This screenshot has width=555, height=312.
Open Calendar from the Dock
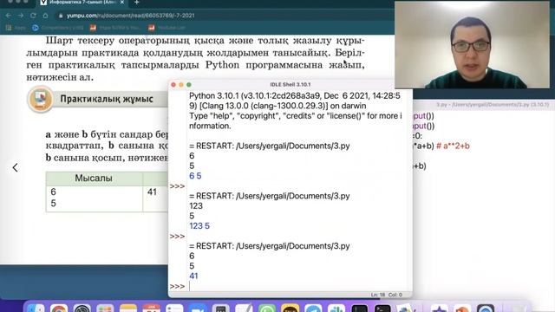pos(152,309)
